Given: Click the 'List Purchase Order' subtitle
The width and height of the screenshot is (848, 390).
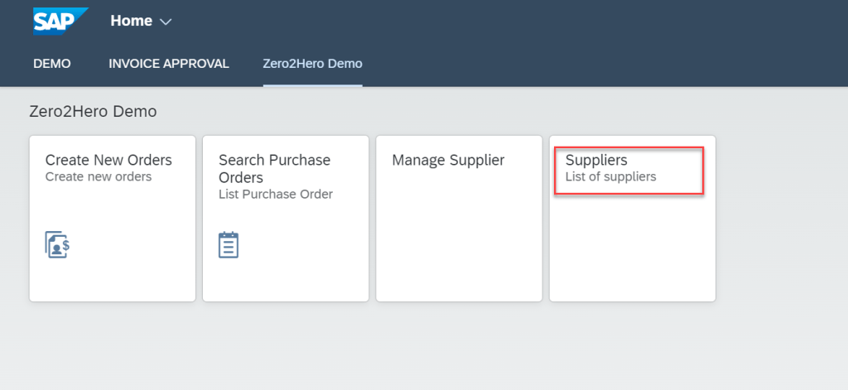Looking at the screenshot, I should tap(275, 195).
